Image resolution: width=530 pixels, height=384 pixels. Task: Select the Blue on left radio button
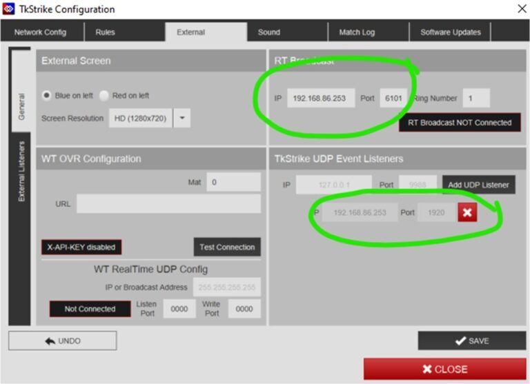point(47,96)
